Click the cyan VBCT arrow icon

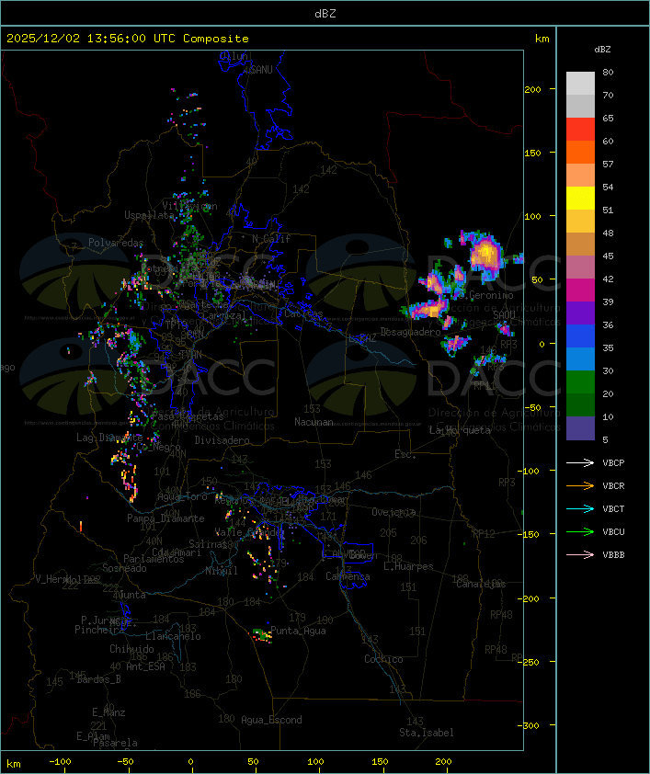[580, 508]
